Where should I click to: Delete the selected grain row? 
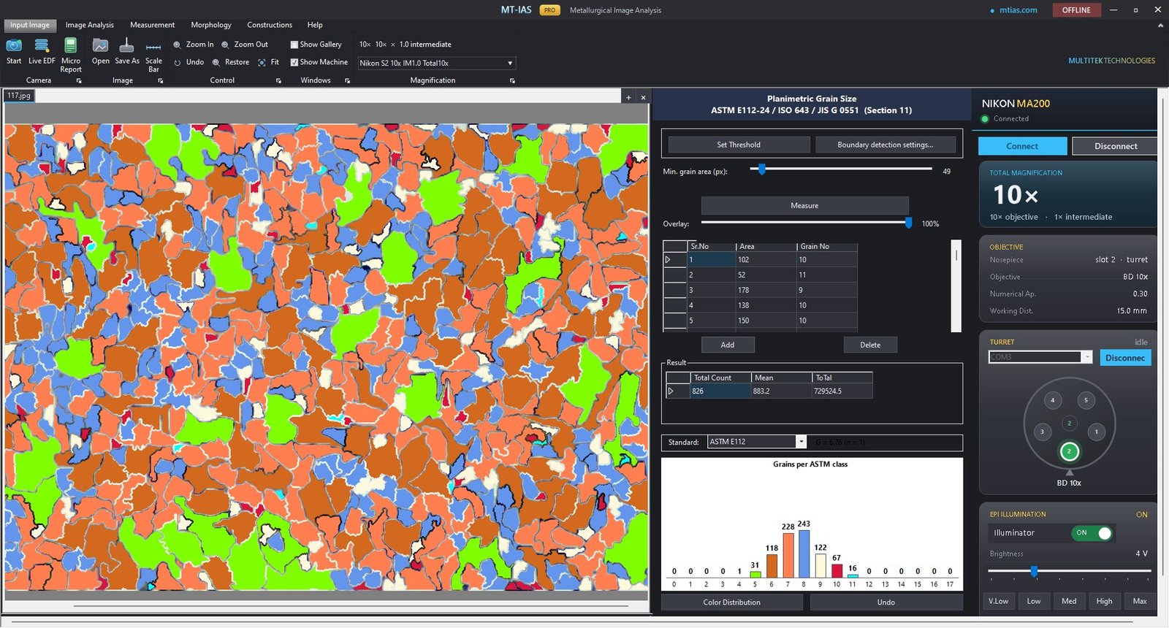click(x=870, y=345)
